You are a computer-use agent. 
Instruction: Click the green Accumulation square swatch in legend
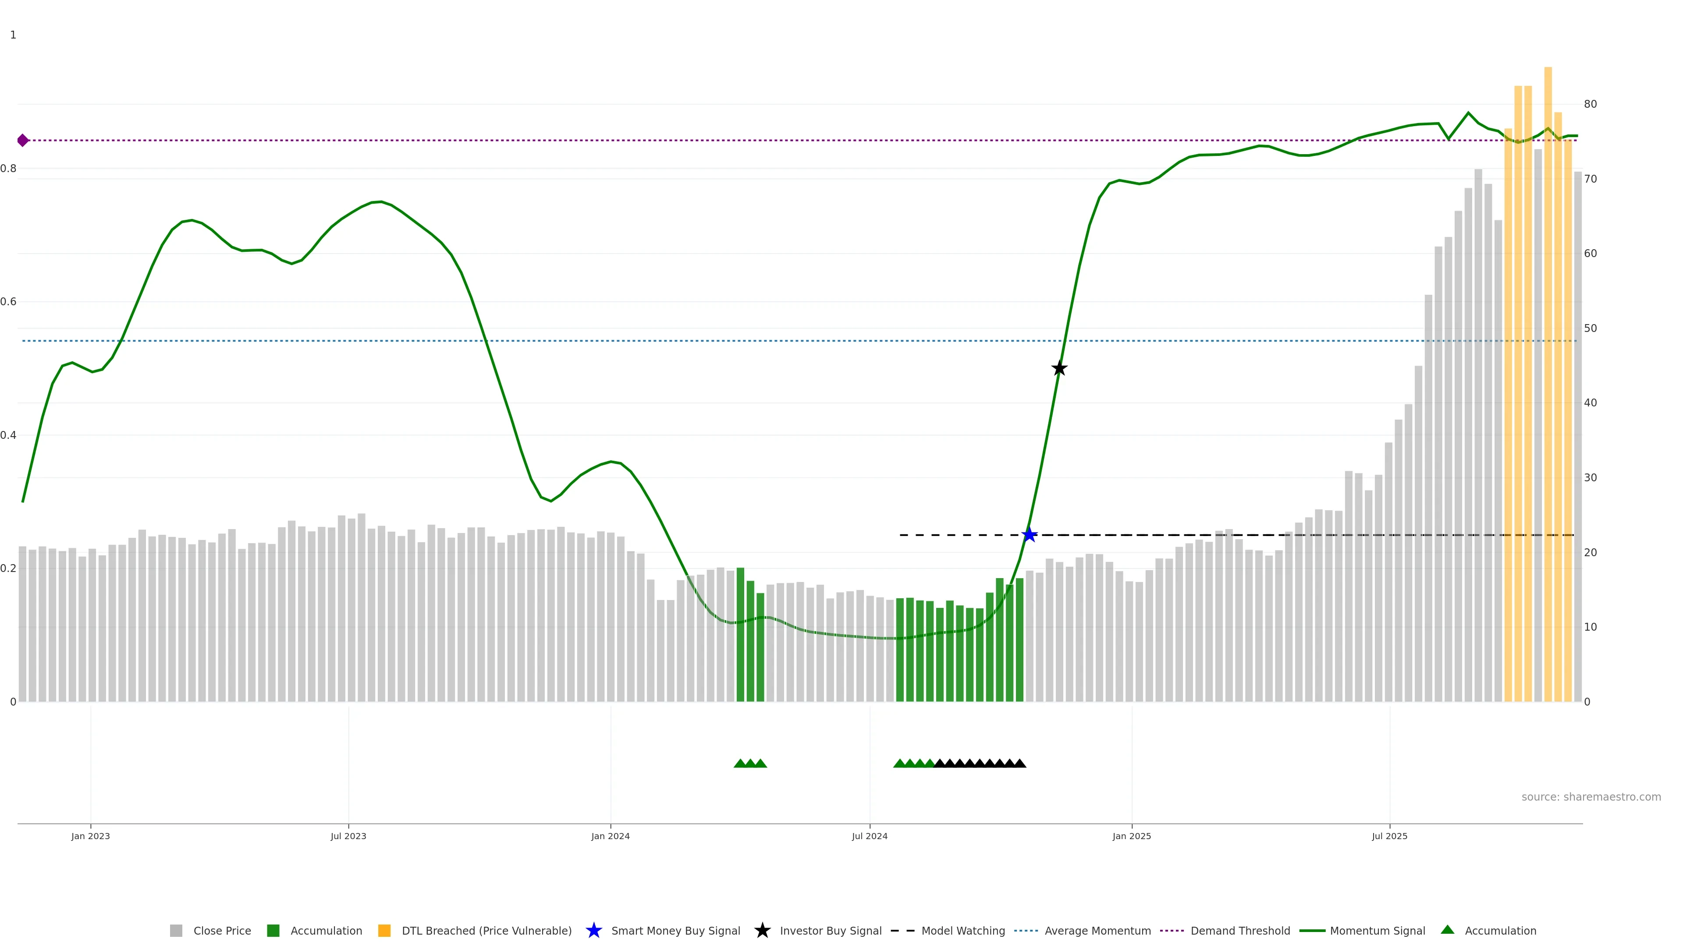click(x=273, y=931)
